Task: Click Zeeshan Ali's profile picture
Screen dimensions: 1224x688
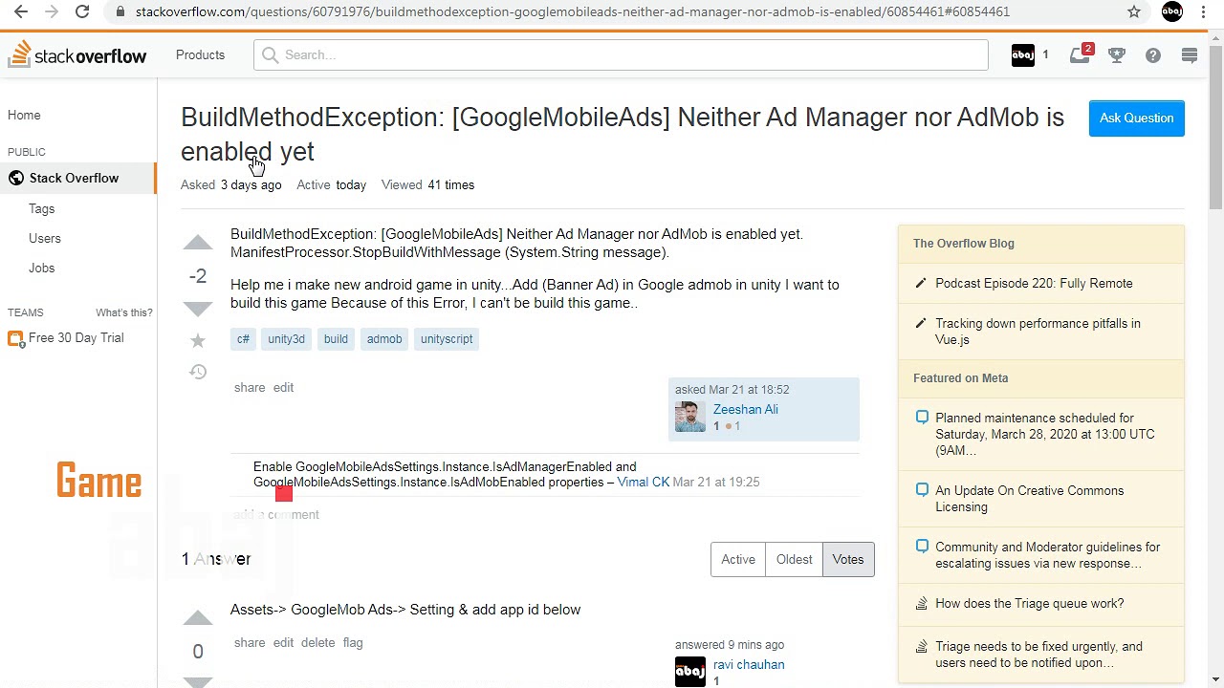Action: pyautogui.click(x=690, y=417)
